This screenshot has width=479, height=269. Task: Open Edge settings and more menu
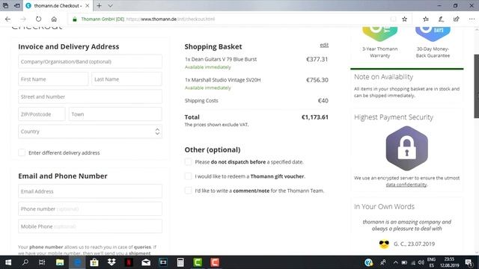tap(472, 19)
